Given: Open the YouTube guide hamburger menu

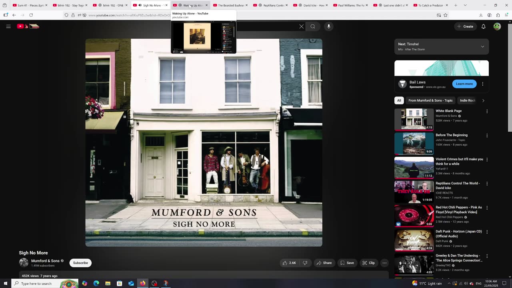Looking at the screenshot, I should [8, 26].
